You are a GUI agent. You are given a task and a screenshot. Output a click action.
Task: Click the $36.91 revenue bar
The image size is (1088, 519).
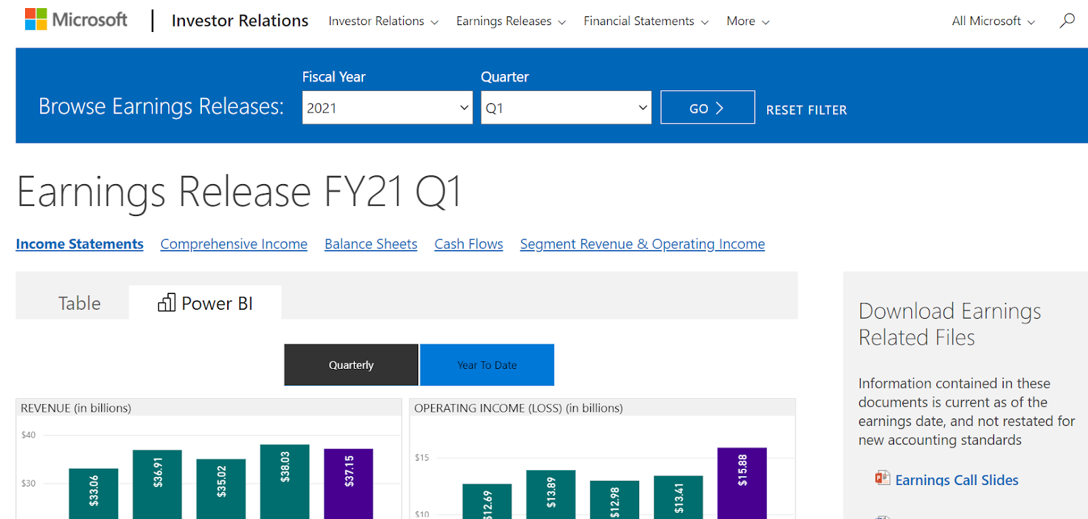[157, 484]
